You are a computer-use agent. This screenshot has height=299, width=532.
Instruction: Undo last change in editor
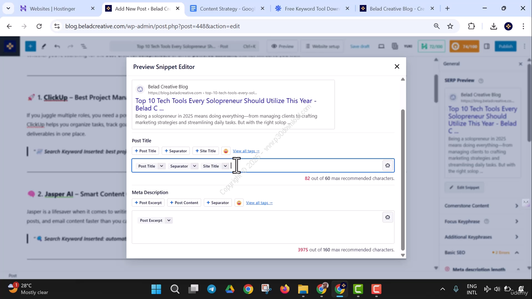pyautogui.click(x=57, y=46)
